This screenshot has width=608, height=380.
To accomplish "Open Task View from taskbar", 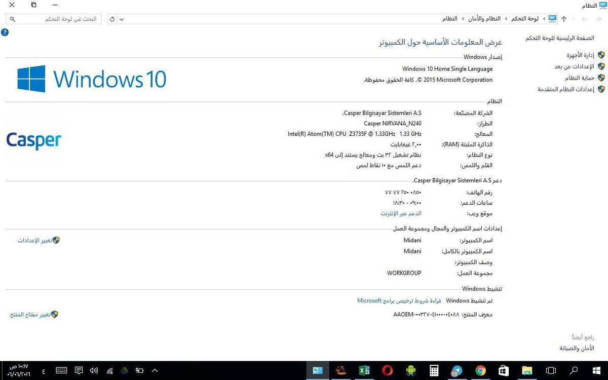I will [550, 370].
